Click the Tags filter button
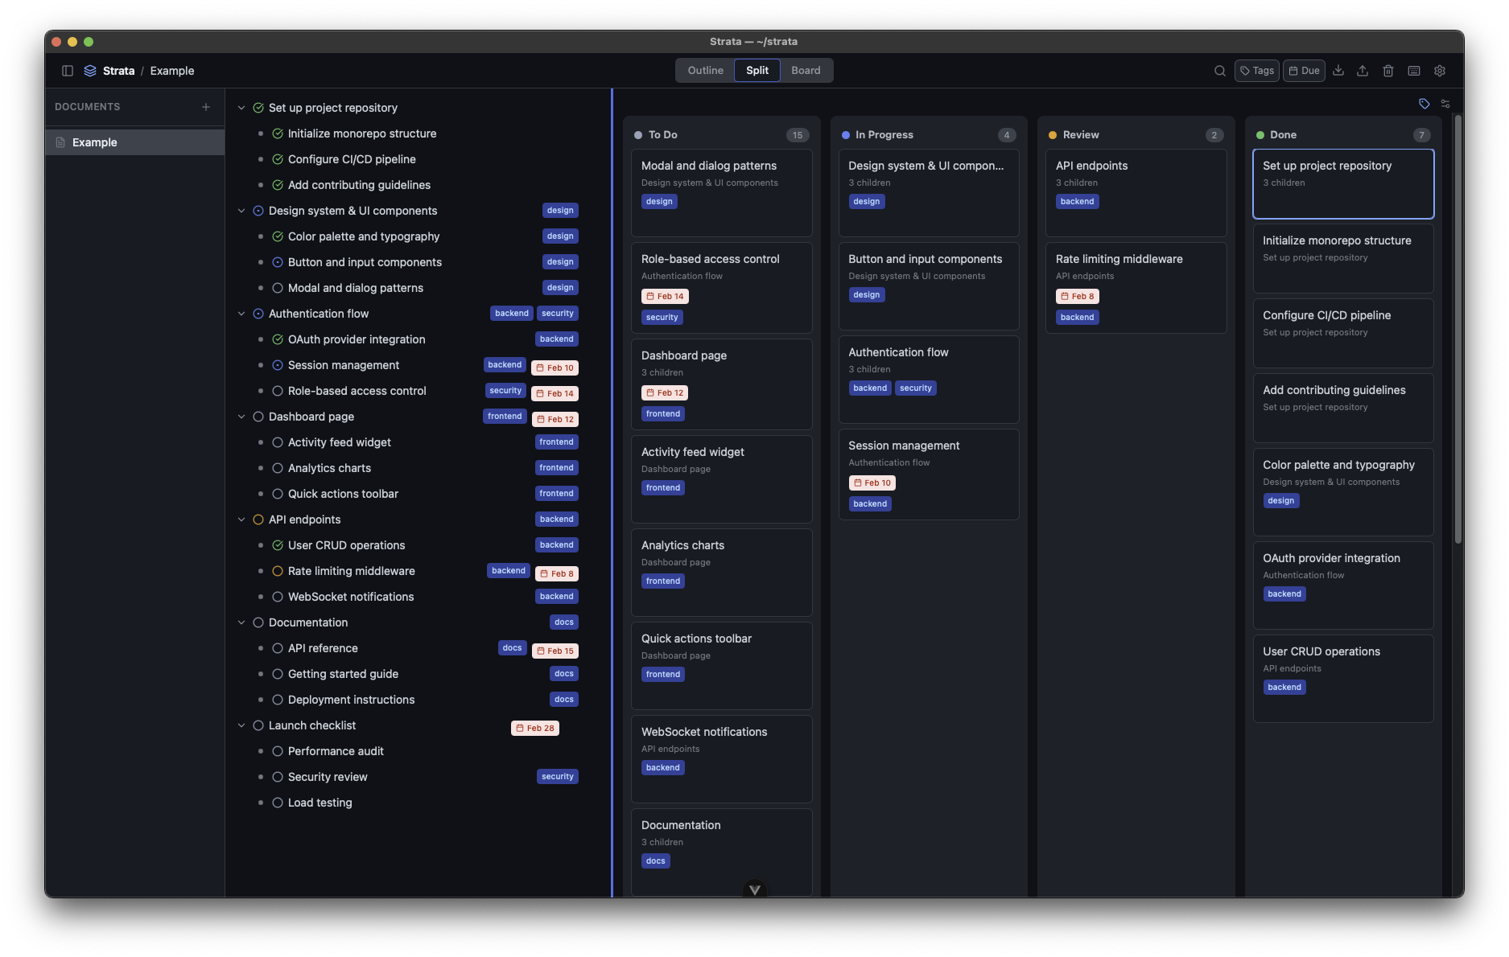The image size is (1509, 957). [1256, 71]
